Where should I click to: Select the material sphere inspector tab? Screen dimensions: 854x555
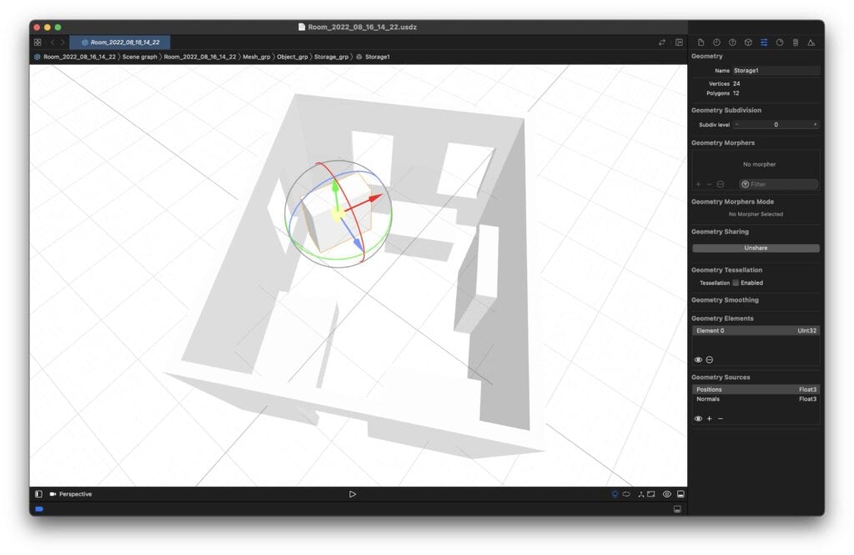[734, 42]
